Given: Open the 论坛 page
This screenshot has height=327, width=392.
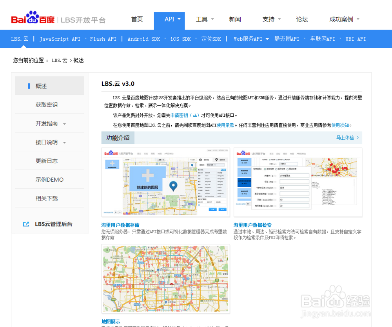Looking at the screenshot, I should [302, 19].
